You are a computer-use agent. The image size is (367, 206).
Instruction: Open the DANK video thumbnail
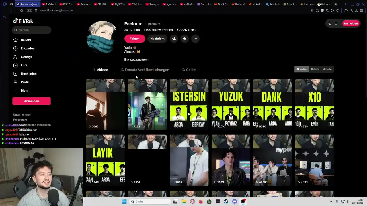point(272,104)
